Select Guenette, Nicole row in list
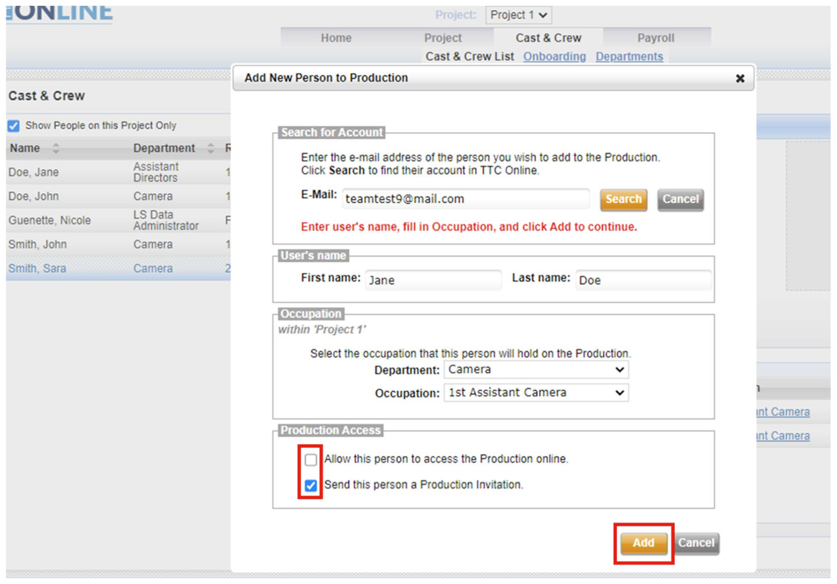 pyautogui.click(x=118, y=220)
